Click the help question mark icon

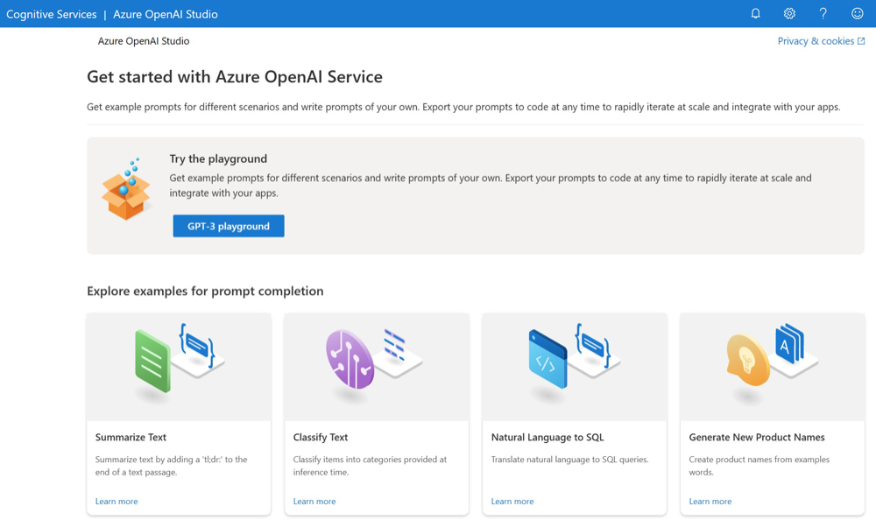[x=823, y=13]
